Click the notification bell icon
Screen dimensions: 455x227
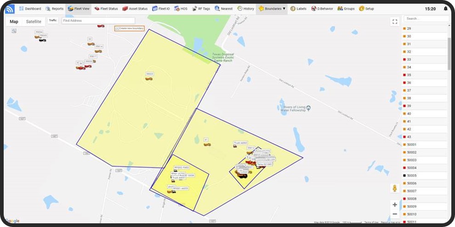pyautogui.click(x=445, y=9)
